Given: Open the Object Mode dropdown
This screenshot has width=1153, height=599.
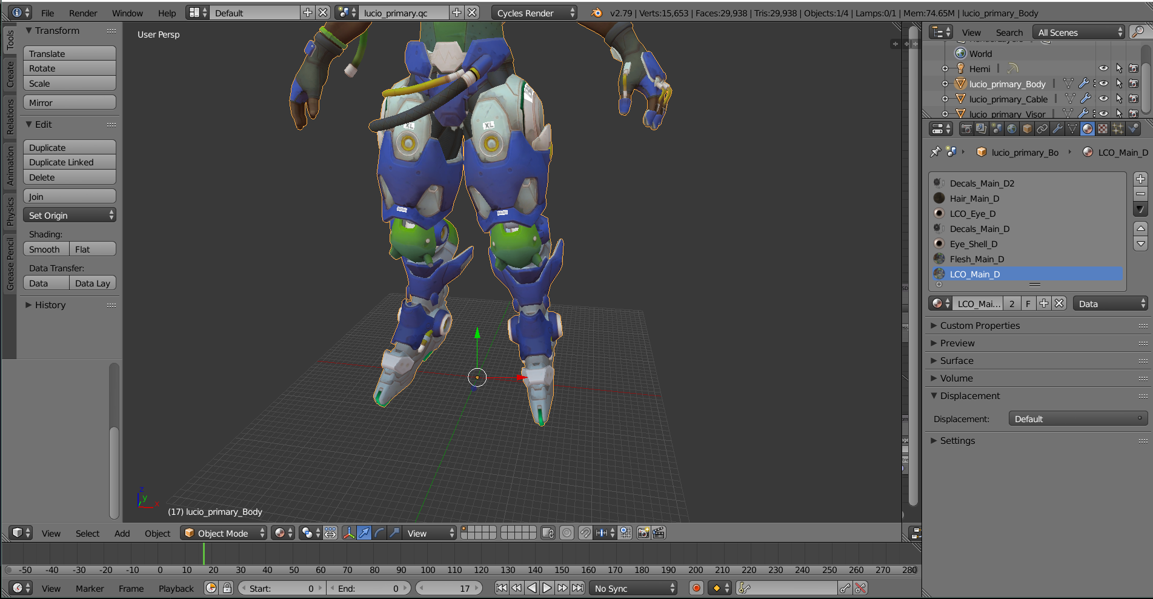Looking at the screenshot, I should [x=224, y=533].
